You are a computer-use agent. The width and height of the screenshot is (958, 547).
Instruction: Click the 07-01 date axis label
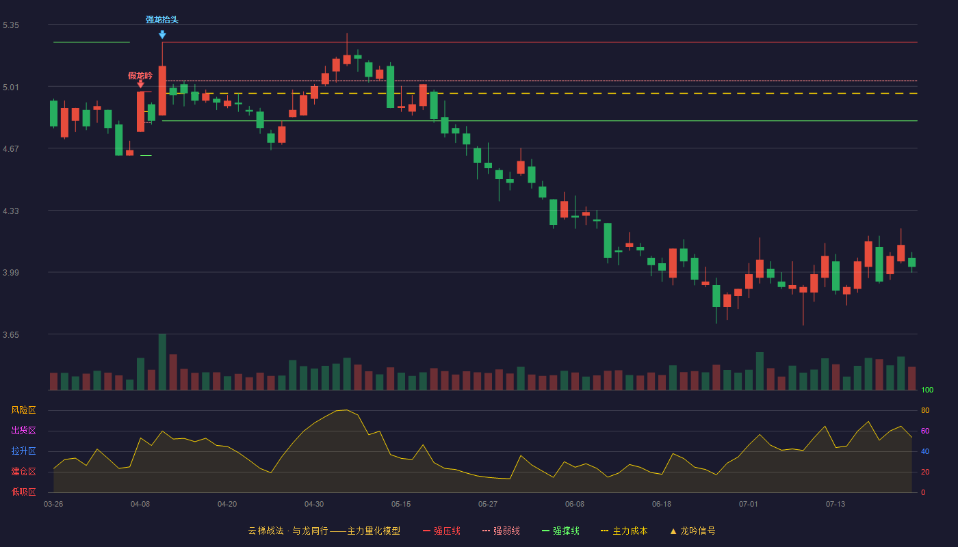(749, 504)
